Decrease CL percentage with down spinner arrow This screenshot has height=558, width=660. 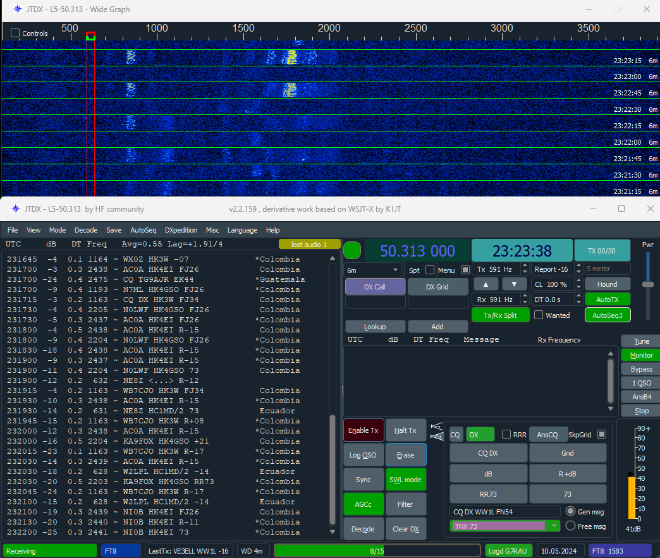578,287
